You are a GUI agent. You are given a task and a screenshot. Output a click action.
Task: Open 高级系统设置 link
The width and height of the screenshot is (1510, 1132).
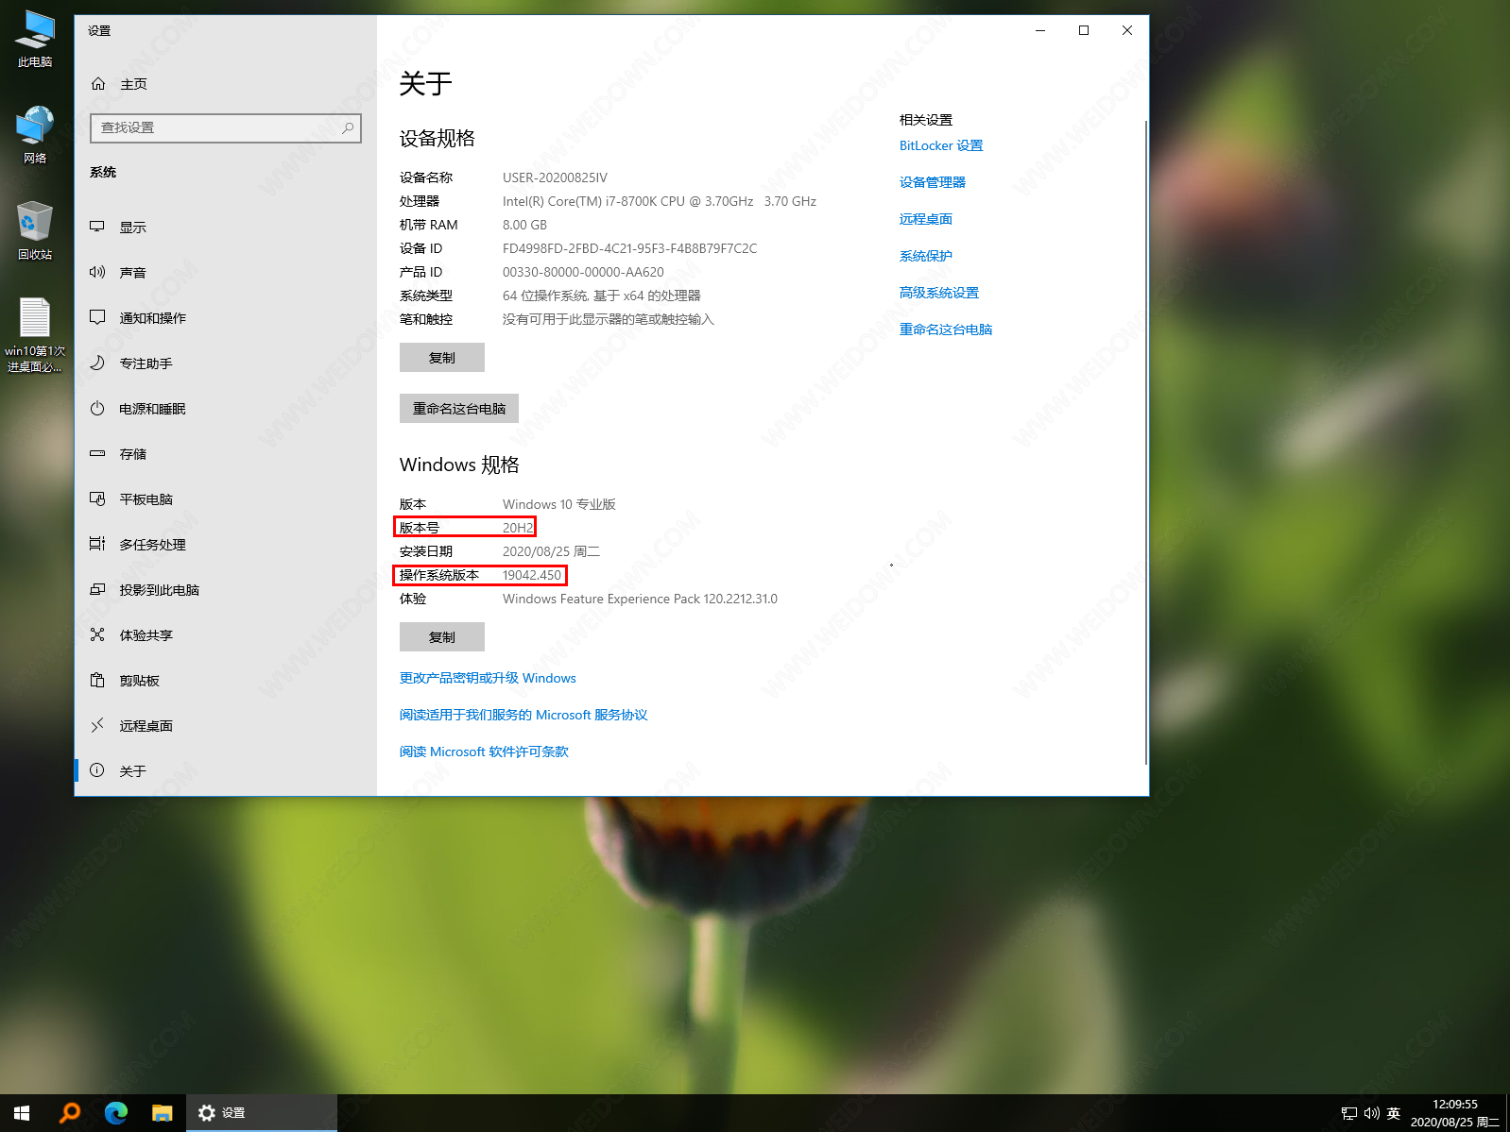pos(939,293)
